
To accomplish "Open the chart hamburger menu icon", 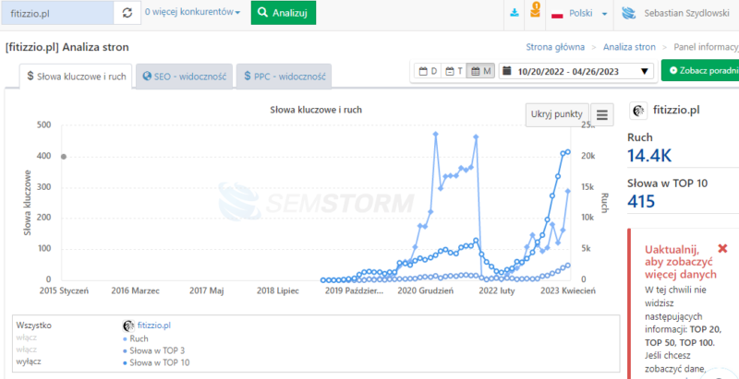I will pos(602,115).
